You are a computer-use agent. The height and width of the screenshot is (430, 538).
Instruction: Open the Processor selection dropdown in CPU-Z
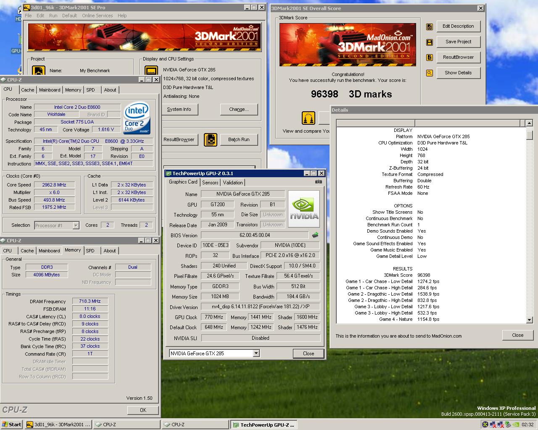[76, 225]
